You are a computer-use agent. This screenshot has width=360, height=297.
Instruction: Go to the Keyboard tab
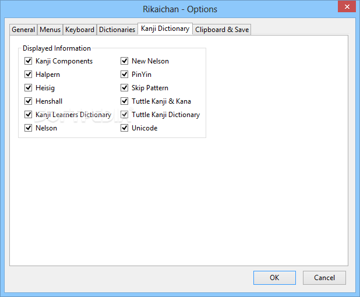point(80,30)
